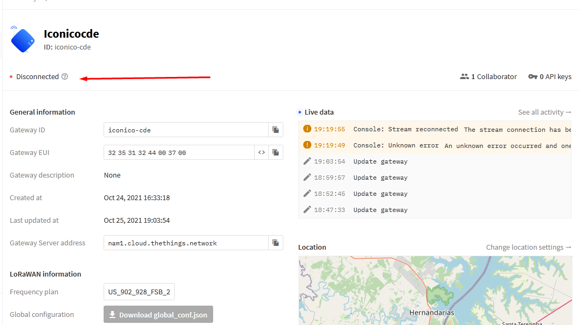Click the LoRaWAN information heading

click(45, 274)
